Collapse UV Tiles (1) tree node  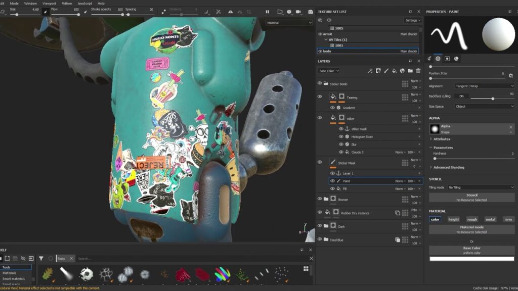coord(326,39)
